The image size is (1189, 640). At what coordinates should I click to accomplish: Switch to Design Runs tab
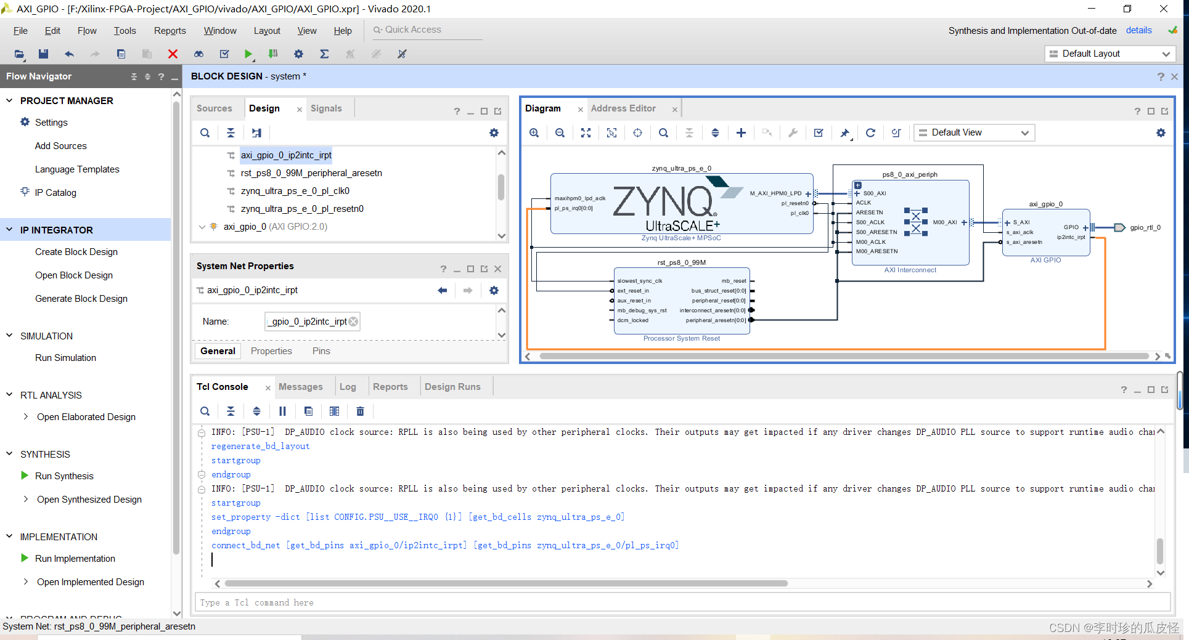(452, 387)
